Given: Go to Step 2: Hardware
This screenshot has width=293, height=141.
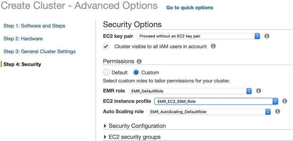Looking at the screenshot, I should coord(23,39).
